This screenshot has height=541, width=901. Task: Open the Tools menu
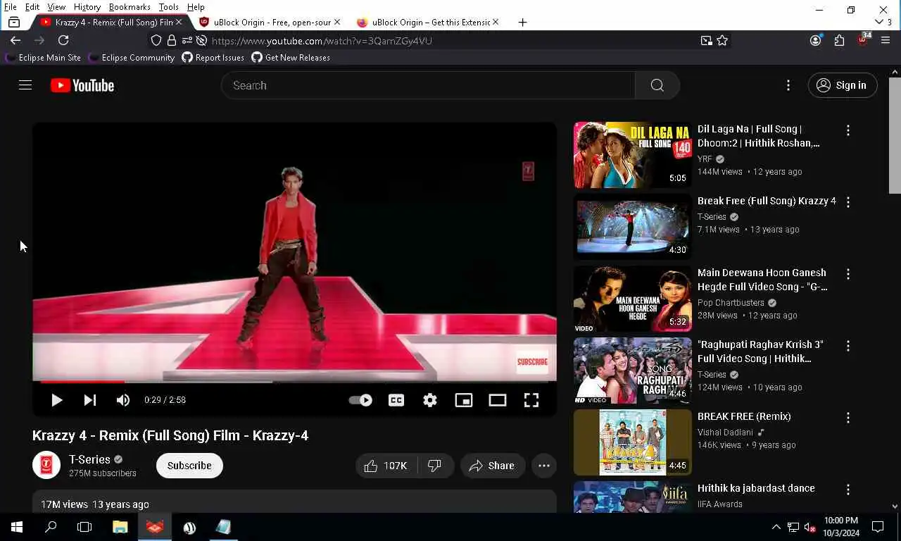click(168, 7)
